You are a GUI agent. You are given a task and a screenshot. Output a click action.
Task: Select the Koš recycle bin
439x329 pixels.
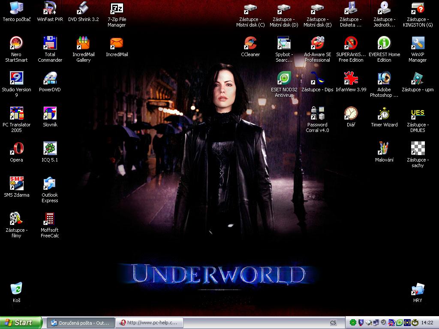pyautogui.click(x=16, y=289)
